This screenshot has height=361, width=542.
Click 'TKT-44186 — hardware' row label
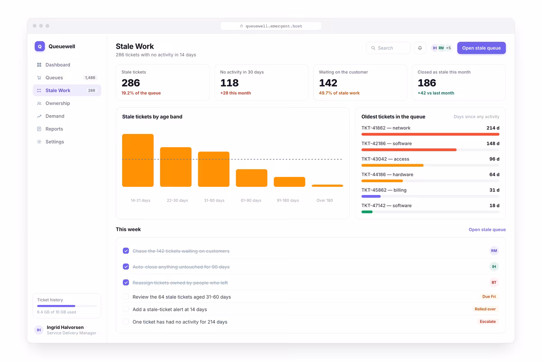(x=388, y=175)
